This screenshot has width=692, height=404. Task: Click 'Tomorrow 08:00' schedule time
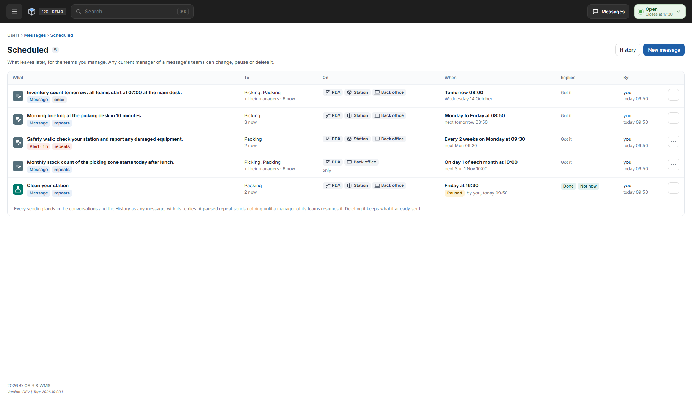pyautogui.click(x=464, y=92)
